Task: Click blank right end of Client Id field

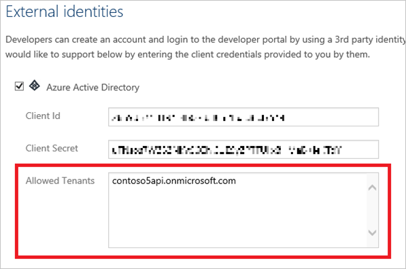Action: 331,117
